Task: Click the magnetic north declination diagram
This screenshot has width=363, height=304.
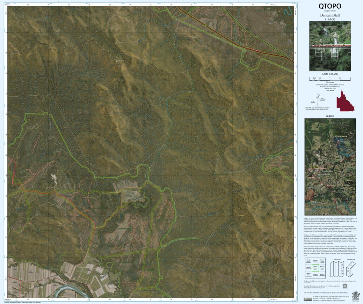Action: point(317,100)
